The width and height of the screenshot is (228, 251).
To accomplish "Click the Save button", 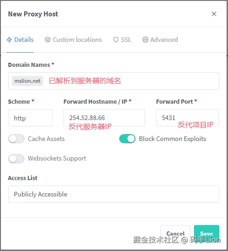I will 207,234.
